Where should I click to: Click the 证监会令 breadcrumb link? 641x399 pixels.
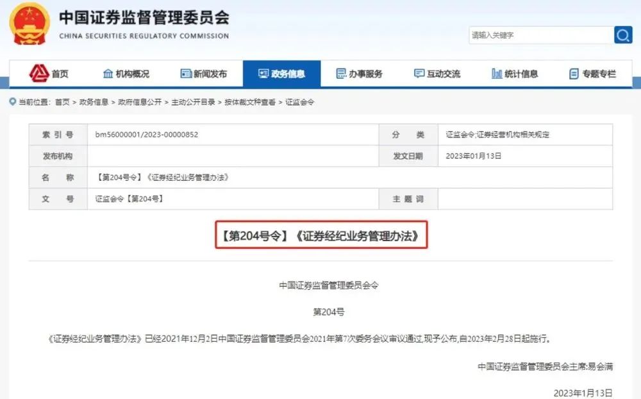[x=299, y=102]
